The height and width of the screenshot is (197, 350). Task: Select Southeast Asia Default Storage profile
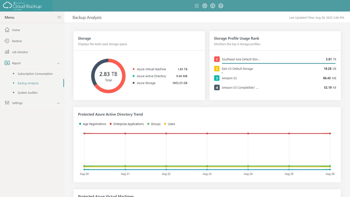(241, 59)
